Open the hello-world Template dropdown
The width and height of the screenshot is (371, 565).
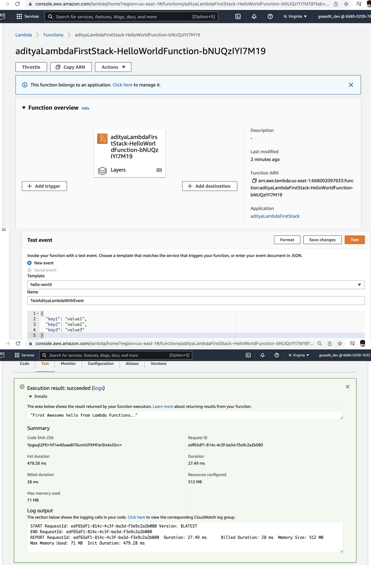pyautogui.click(x=196, y=285)
